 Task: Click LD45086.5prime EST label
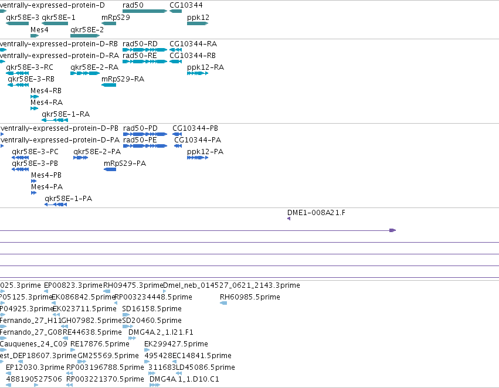(205, 367)
